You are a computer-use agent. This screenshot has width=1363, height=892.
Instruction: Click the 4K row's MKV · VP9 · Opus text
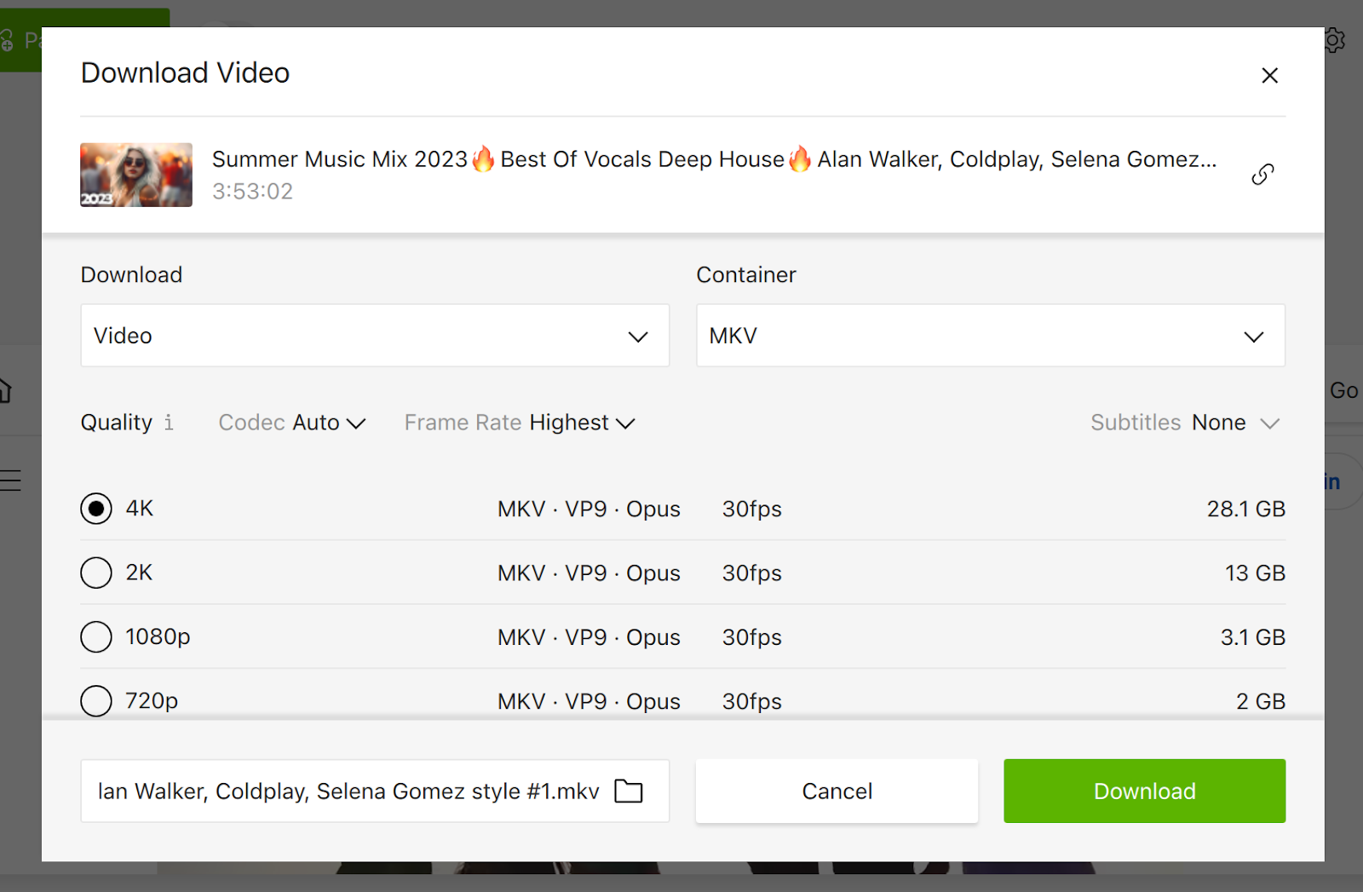pyautogui.click(x=589, y=509)
